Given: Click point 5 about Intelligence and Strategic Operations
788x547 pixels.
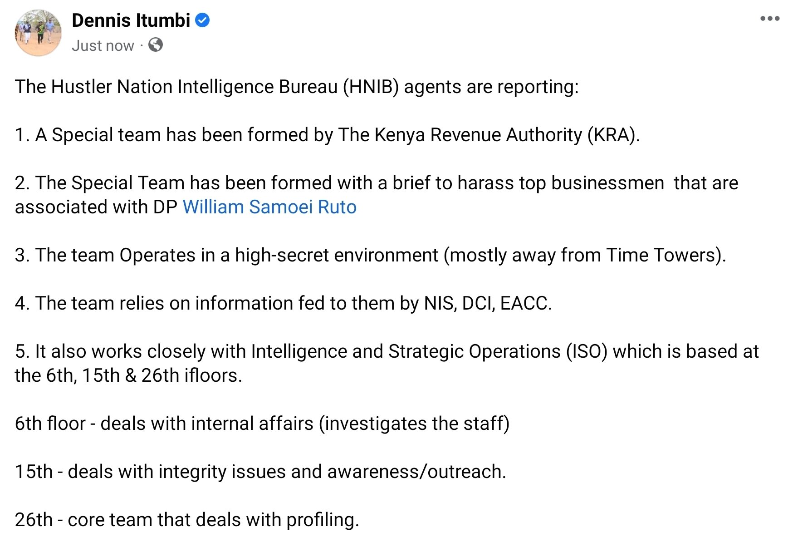Looking at the screenshot, I should pyautogui.click(x=387, y=363).
